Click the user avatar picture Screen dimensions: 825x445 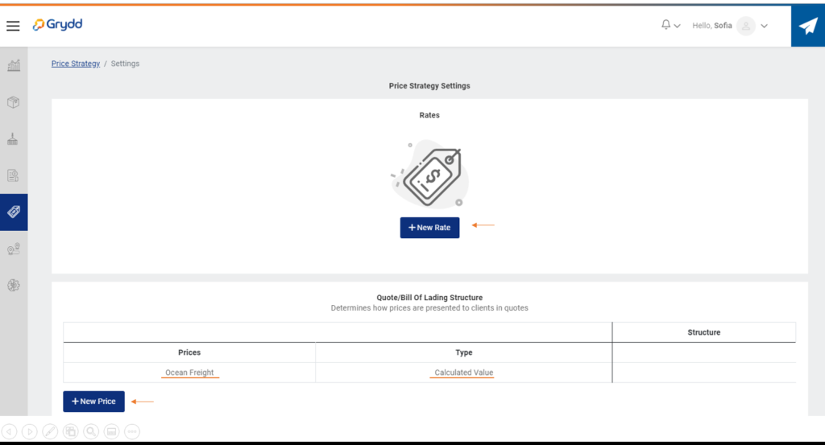pos(745,26)
